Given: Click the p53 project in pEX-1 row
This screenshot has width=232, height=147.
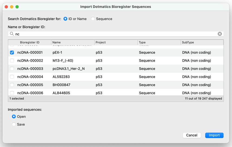Looking at the screenshot, I should (99, 52).
